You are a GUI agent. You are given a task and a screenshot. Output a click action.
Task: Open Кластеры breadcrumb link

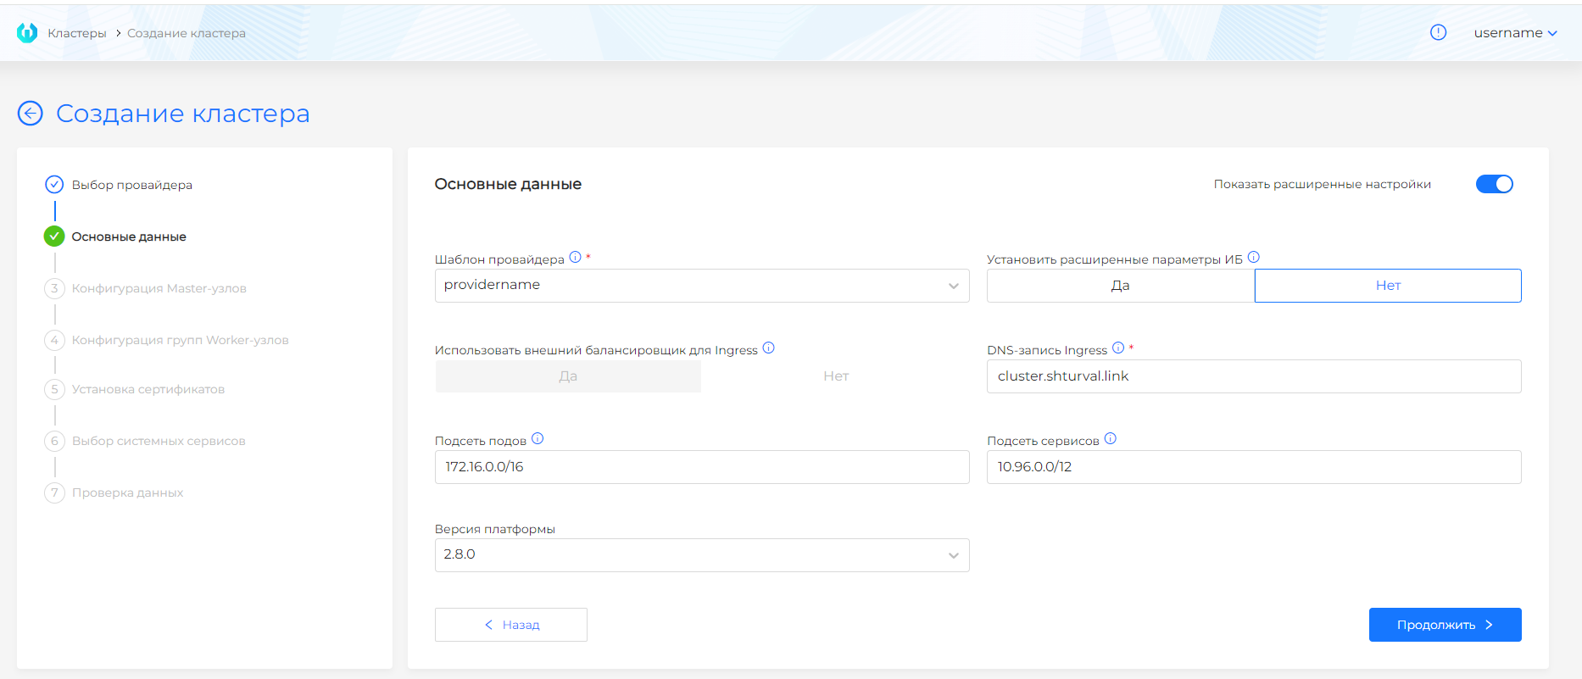coord(77,33)
